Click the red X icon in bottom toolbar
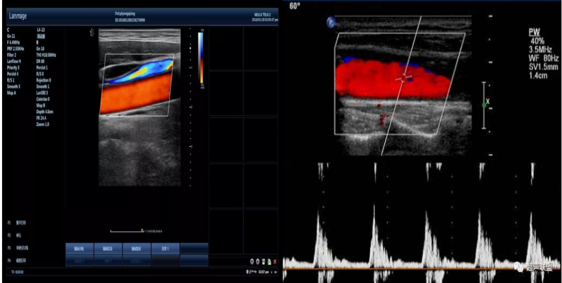The width and height of the screenshot is (562, 283). [x=275, y=262]
